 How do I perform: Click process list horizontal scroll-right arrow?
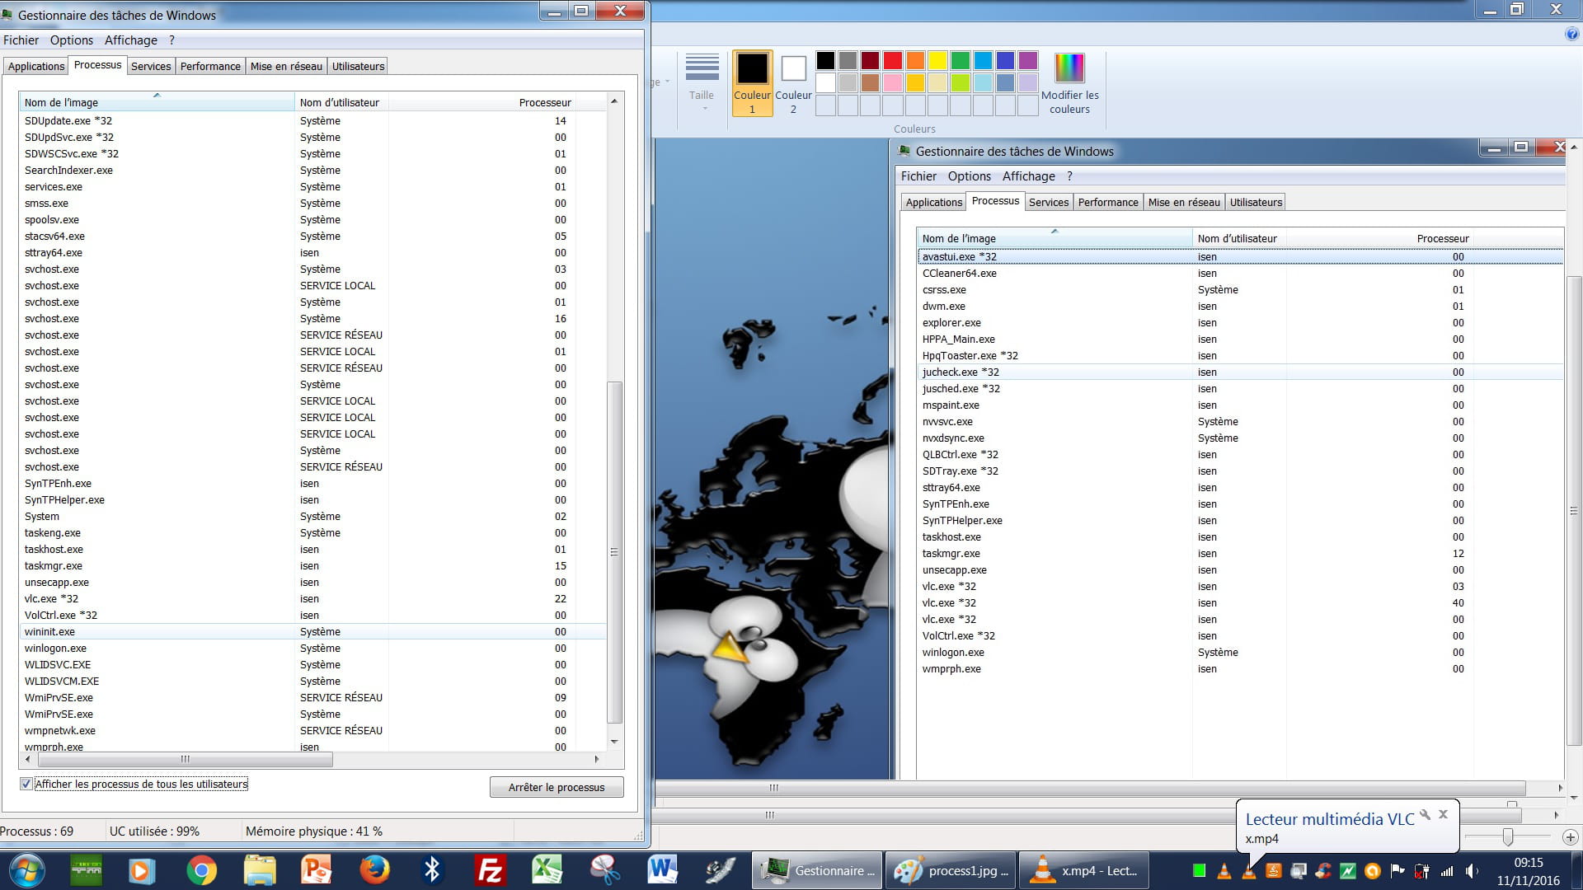597,759
